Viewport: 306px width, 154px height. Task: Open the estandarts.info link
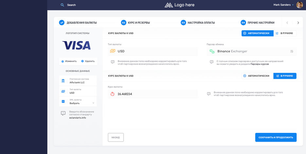point(78,118)
